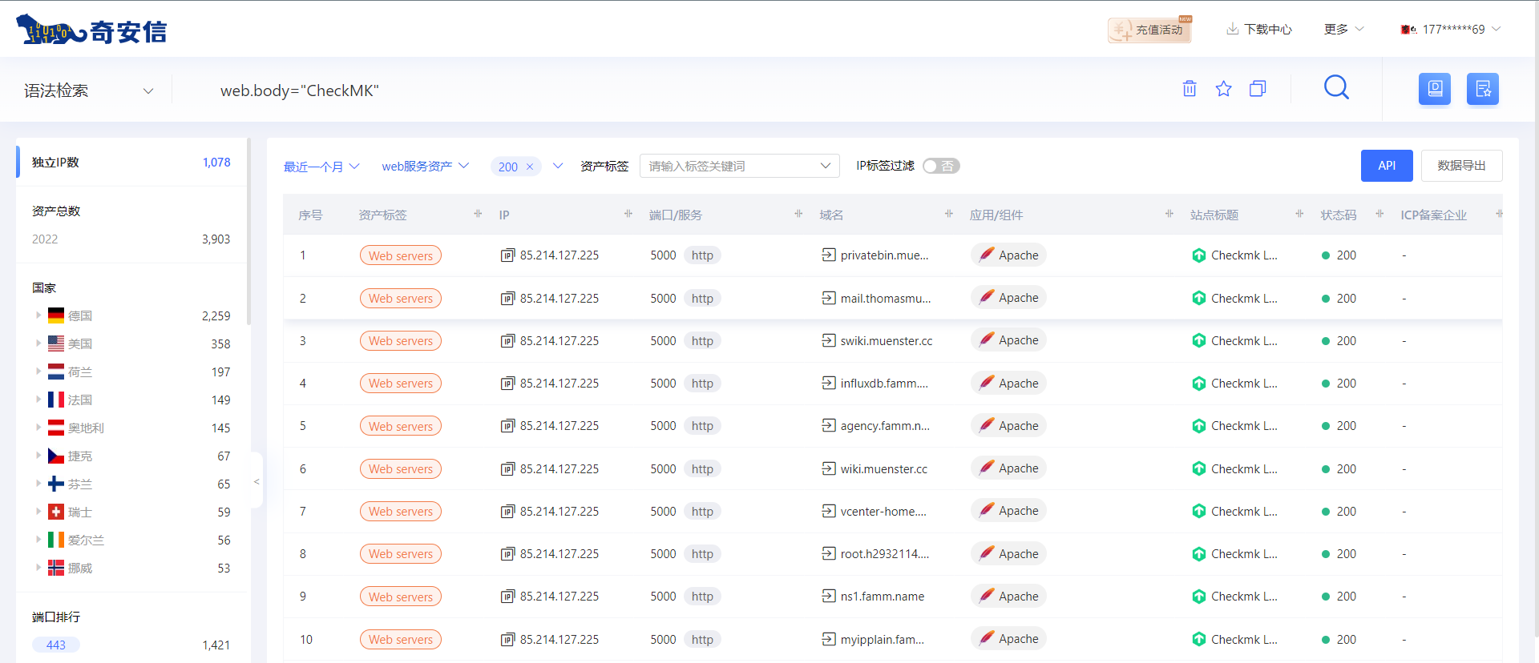1539x663 pixels.
Task: Expand the 捷克 country entry
Action: pyautogui.click(x=38, y=456)
